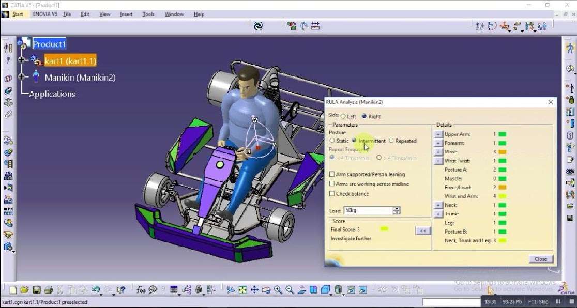
Task: Click the Formula f(x) icon
Action: [141, 290]
